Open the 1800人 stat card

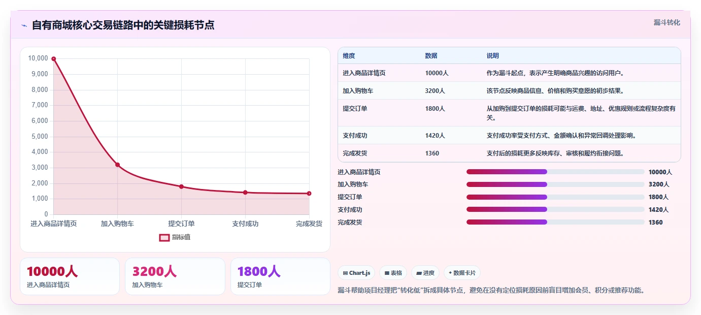pos(280,276)
